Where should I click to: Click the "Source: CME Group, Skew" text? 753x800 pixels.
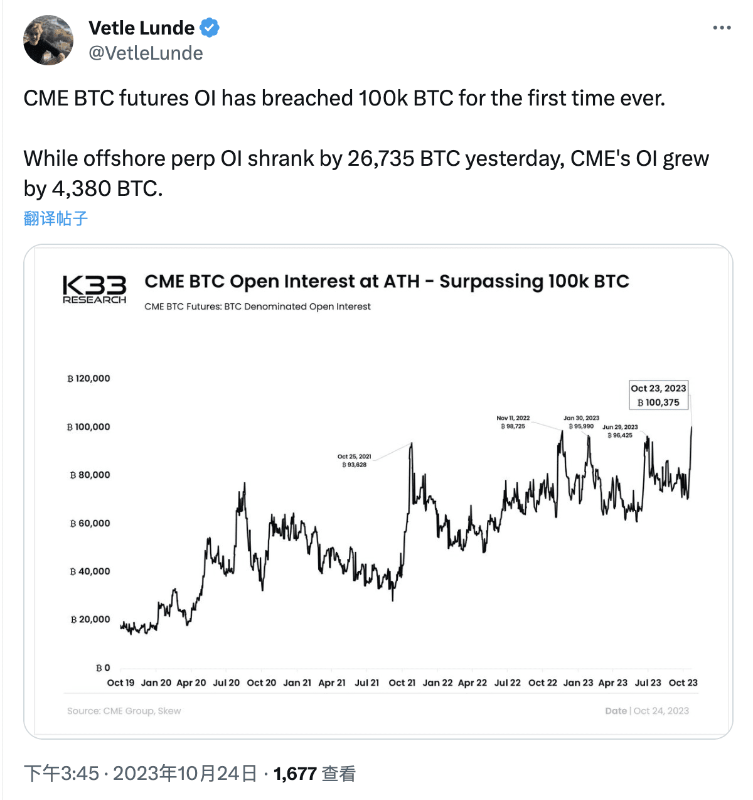[124, 710]
